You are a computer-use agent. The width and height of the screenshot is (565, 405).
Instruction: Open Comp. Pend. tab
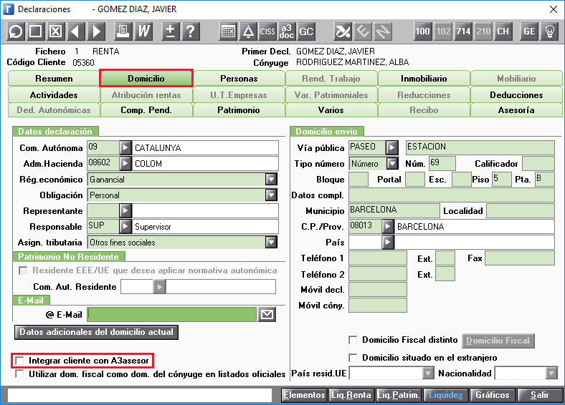[146, 110]
